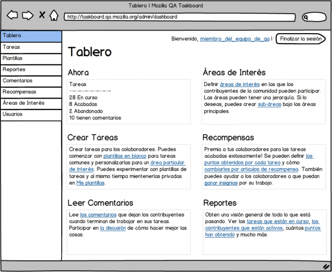Viewport: 332px width, 272px height.
Task: Open Tareas in the sidebar
Action: click(31, 48)
